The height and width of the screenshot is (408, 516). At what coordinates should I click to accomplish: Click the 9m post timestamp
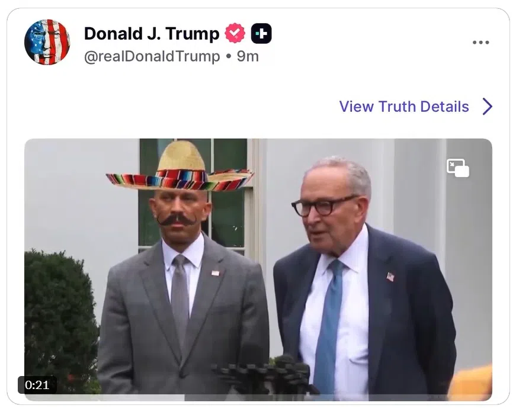pyautogui.click(x=248, y=57)
